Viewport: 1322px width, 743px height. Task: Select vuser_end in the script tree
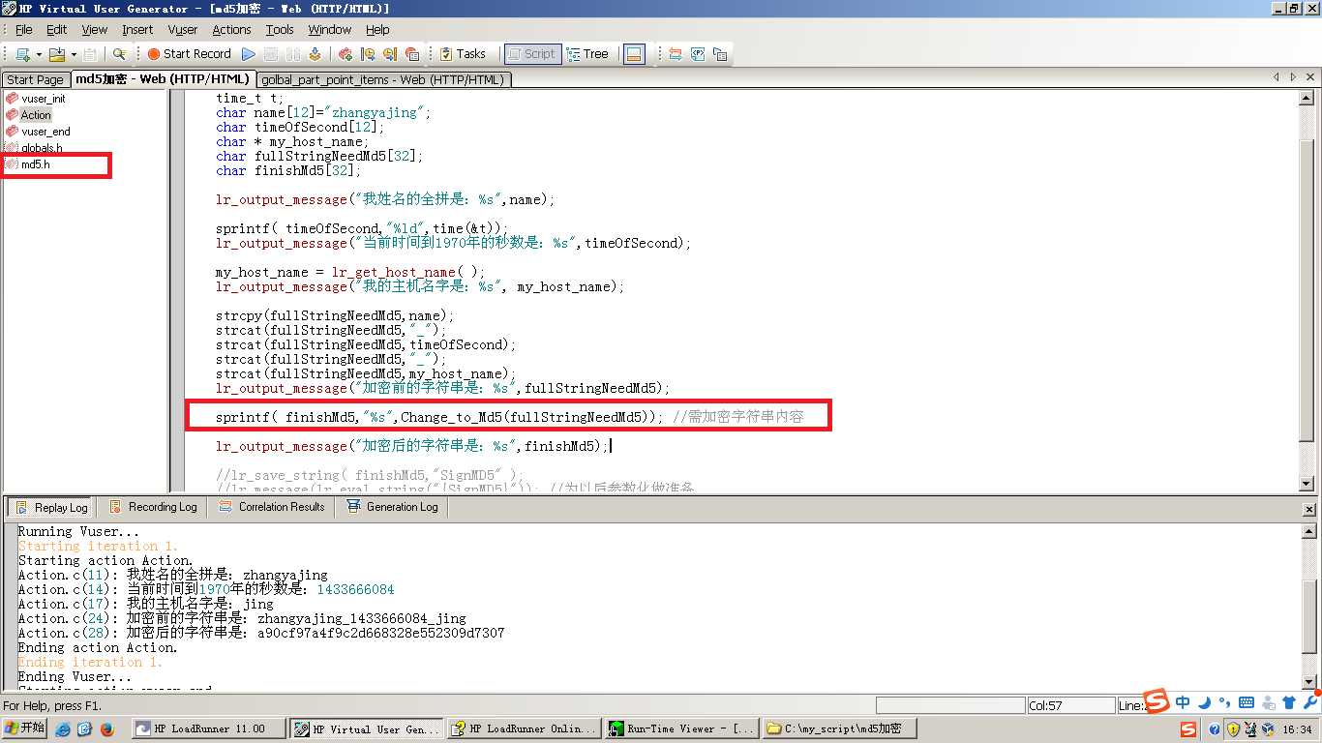[38, 132]
